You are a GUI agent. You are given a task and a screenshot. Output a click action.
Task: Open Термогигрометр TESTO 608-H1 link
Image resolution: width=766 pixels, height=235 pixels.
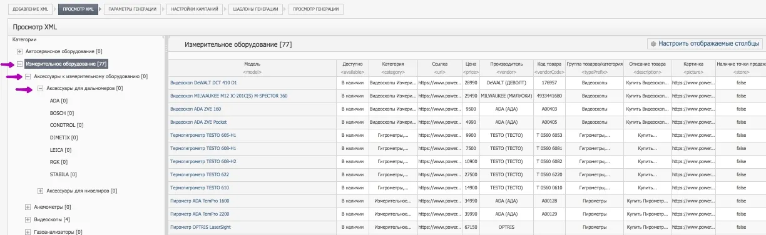[203, 148]
